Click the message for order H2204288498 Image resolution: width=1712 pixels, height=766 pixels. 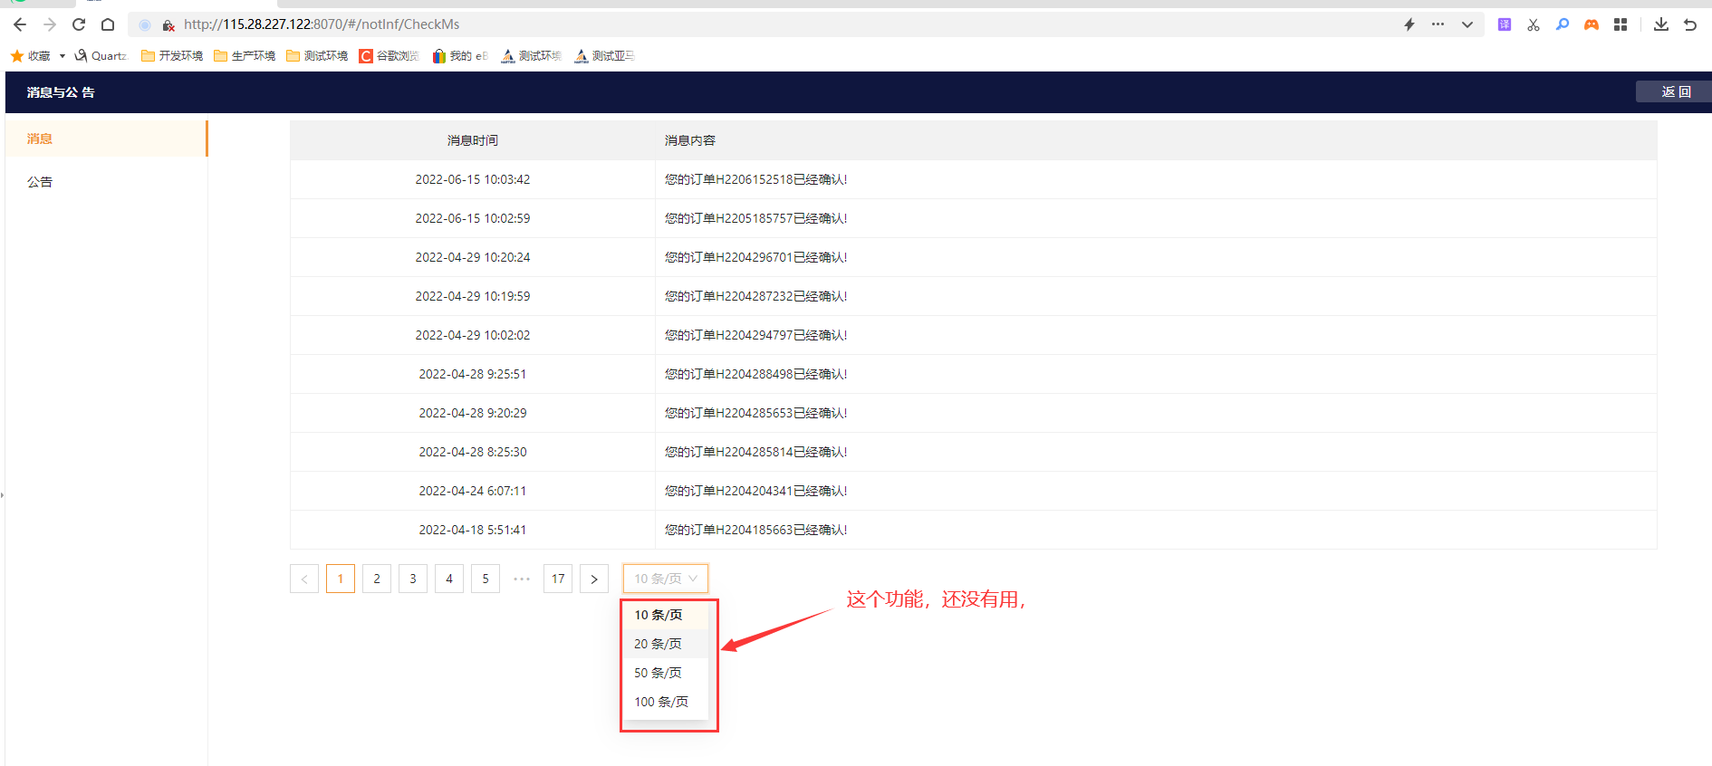click(756, 374)
